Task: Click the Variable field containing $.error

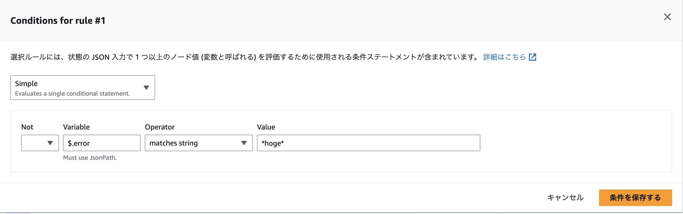Action: tap(102, 143)
